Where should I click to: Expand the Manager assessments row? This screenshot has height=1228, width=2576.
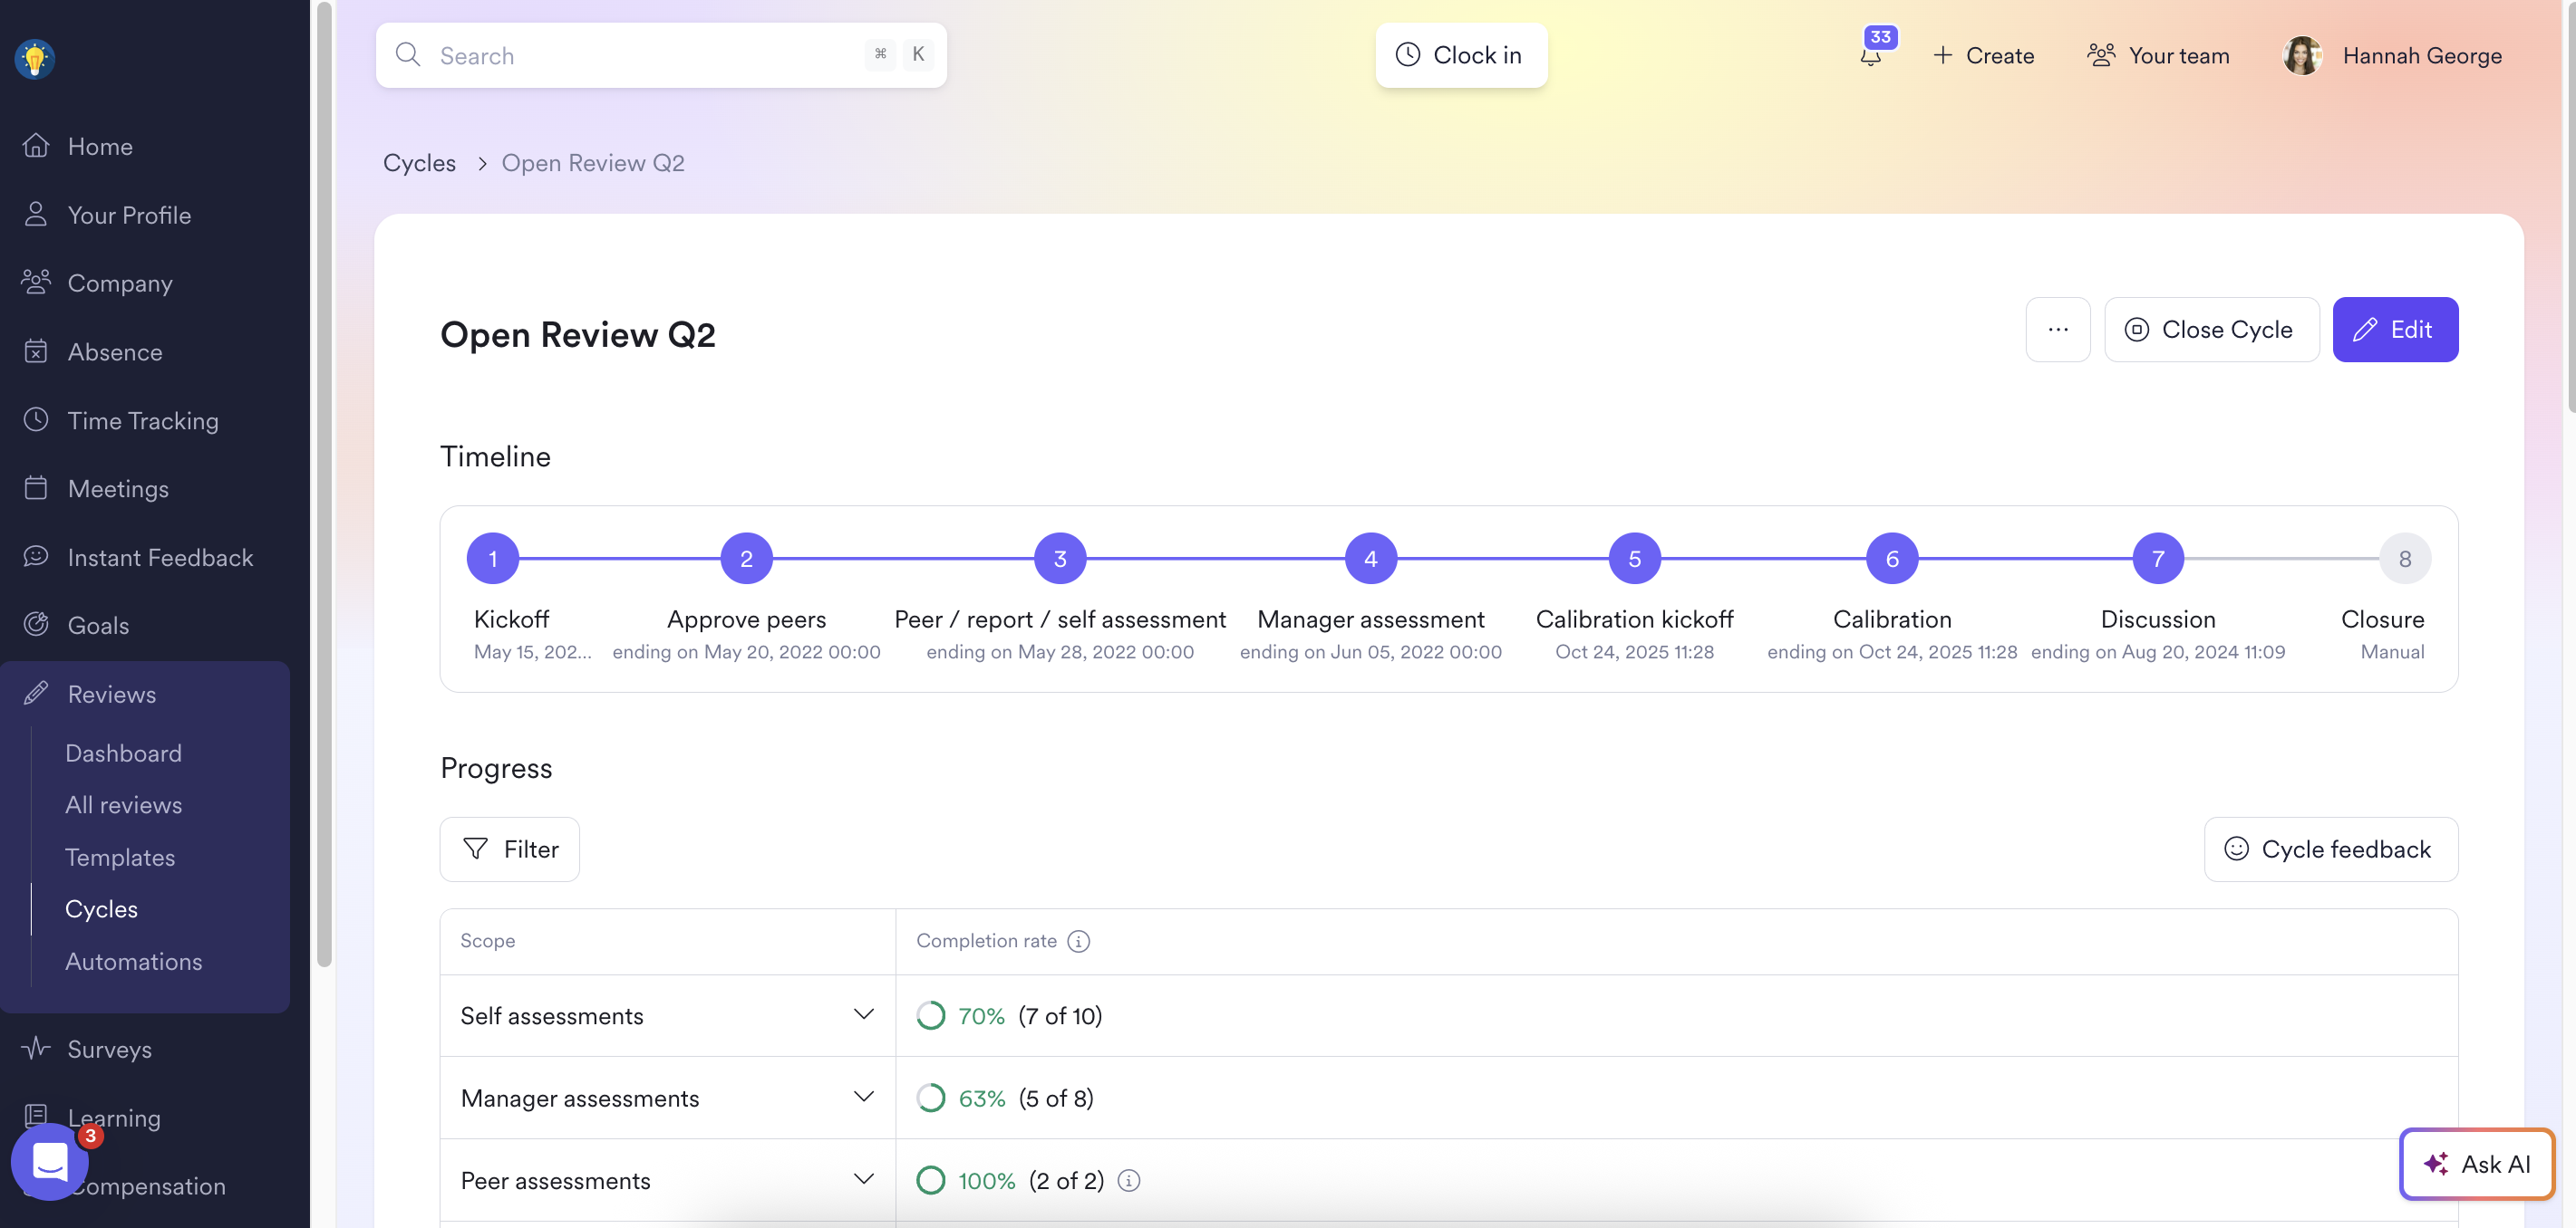coord(863,1097)
